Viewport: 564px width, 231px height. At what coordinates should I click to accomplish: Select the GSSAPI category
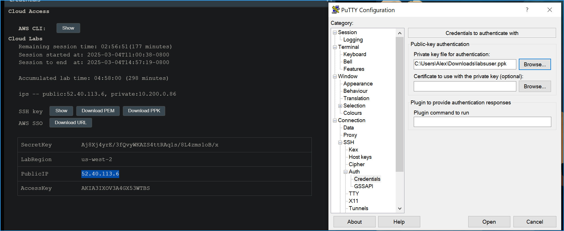(363, 186)
